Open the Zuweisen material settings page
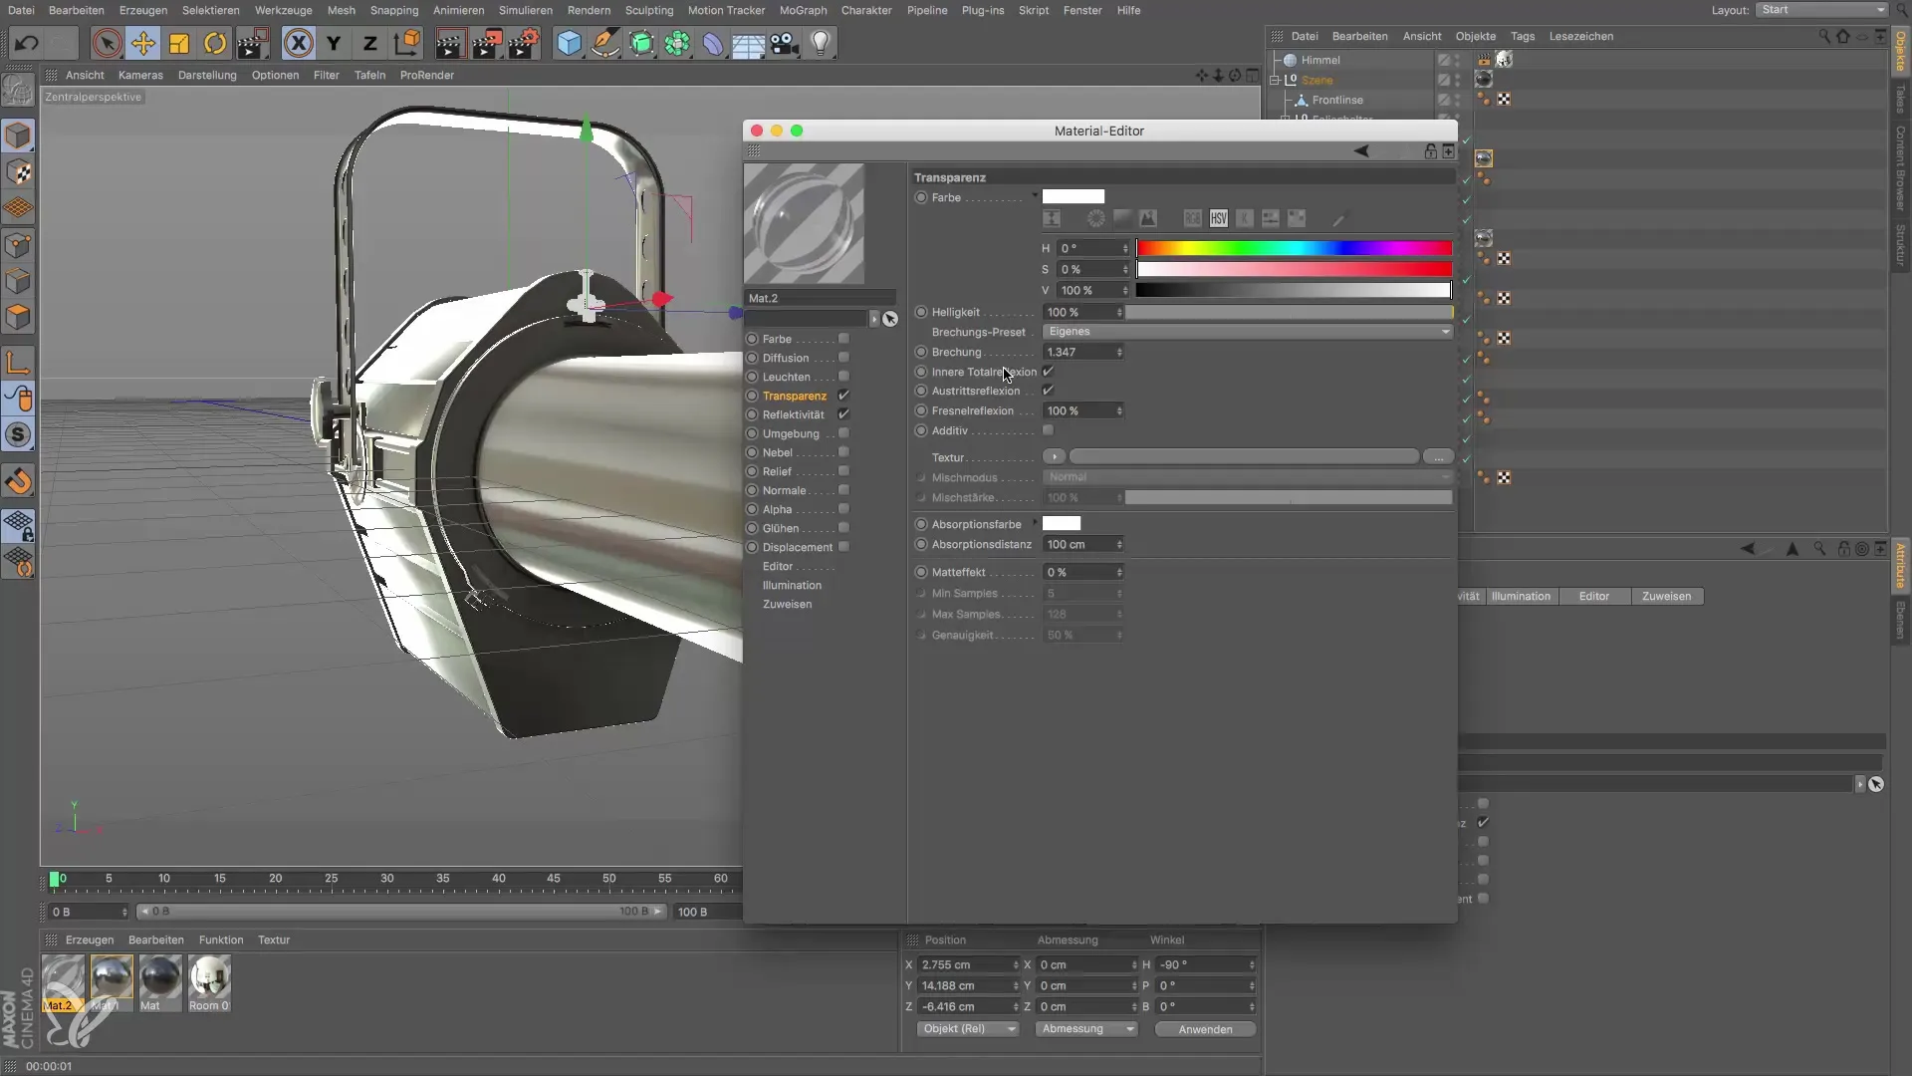 point(787,604)
